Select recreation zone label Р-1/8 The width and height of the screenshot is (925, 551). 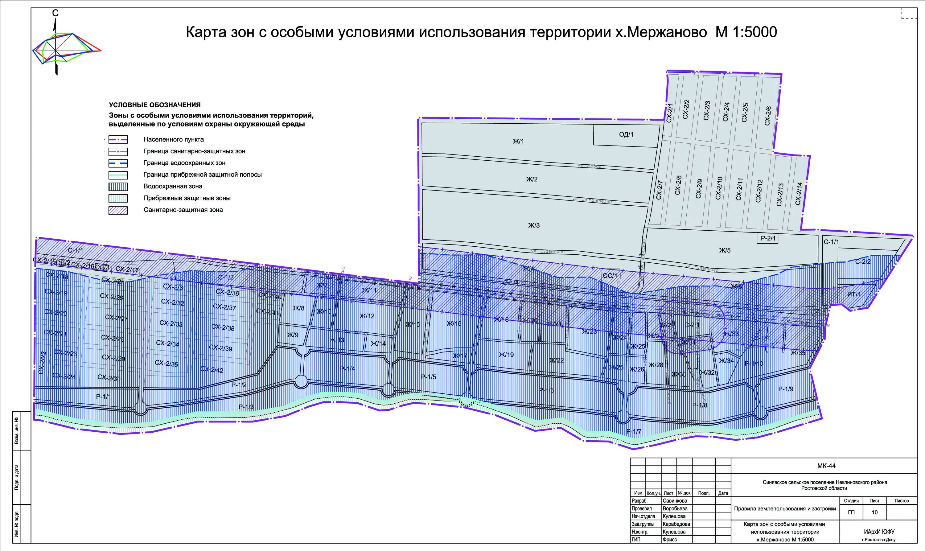(x=700, y=405)
